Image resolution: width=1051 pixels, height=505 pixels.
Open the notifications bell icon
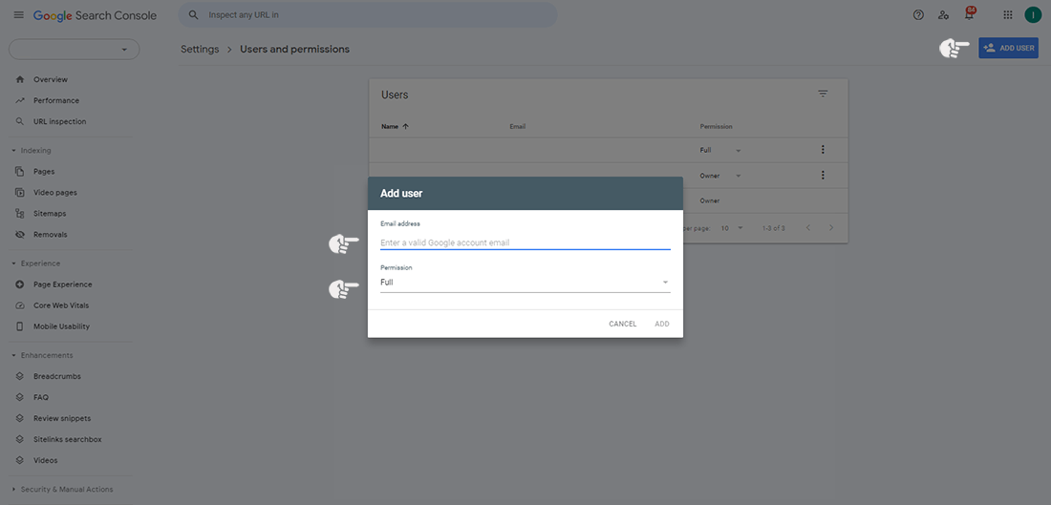pyautogui.click(x=969, y=15)
